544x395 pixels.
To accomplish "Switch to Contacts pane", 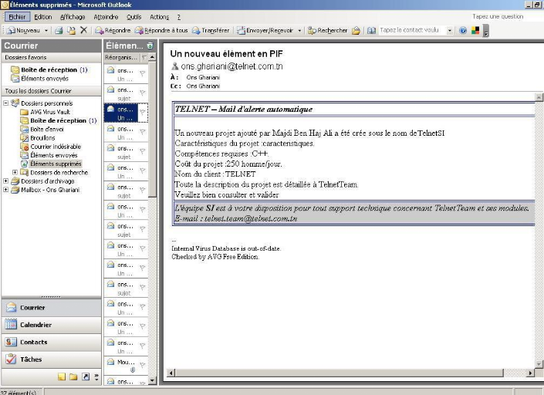I will (52, 343).
